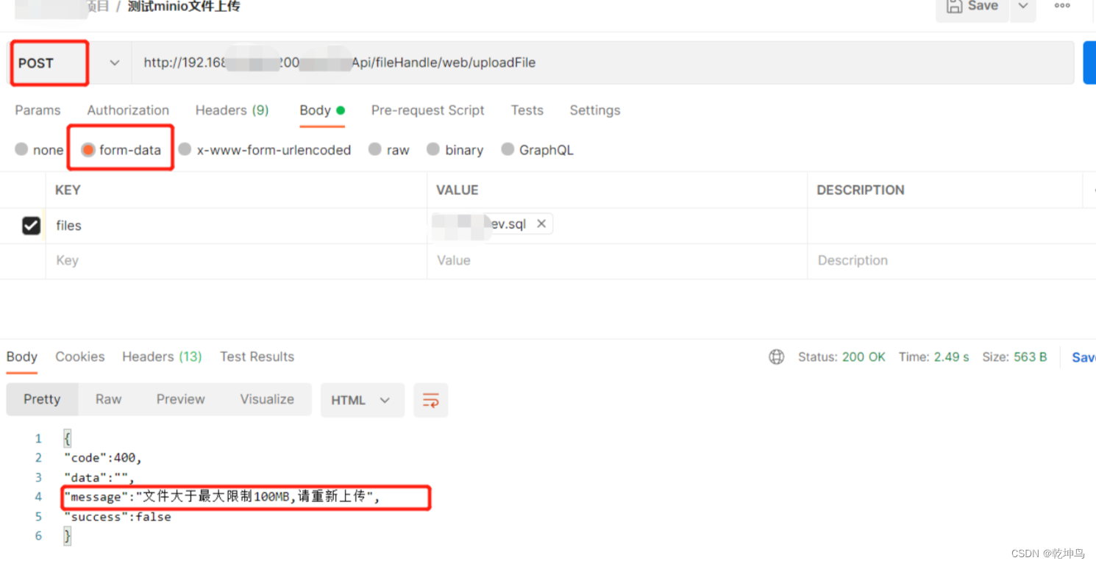The height and width of the screenshot is (566, 1096).
Task: Select the Pretty response view
Action: [x=42, y=400]
